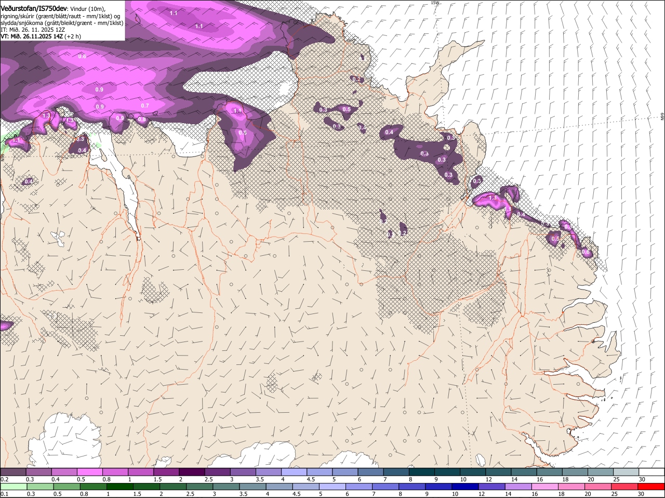Select the mauve 0.3–0.4 snow swatch
Image resolution: width=665 pixels, height=498 pixels.
[x=38, y=472]
